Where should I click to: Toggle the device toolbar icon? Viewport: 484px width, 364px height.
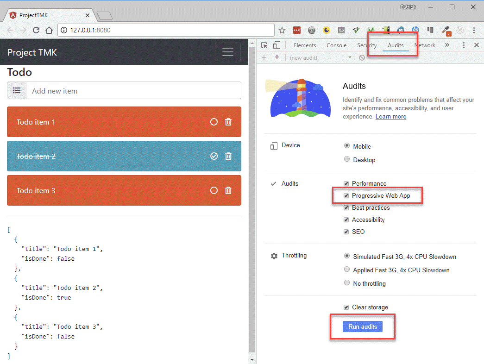point(277,45)
